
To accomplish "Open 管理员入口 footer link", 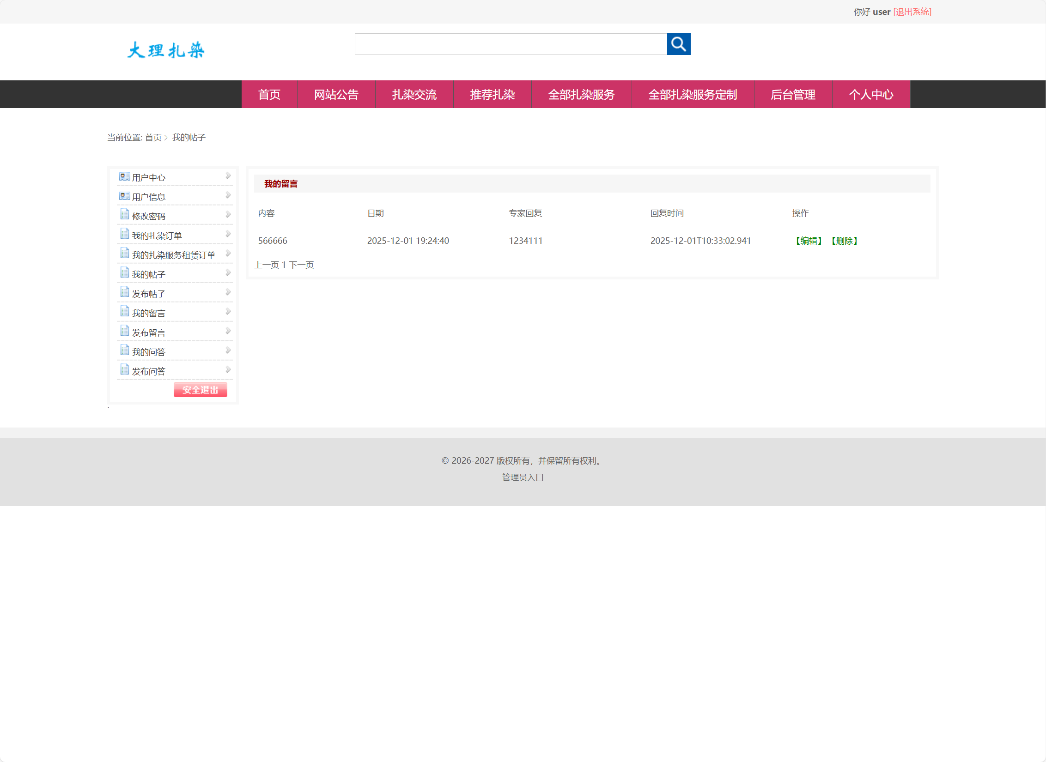I will pyautogui.click(x=523, y=477).
